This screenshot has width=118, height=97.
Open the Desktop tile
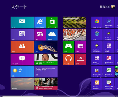pyautogui.click(x=22, y=84)
